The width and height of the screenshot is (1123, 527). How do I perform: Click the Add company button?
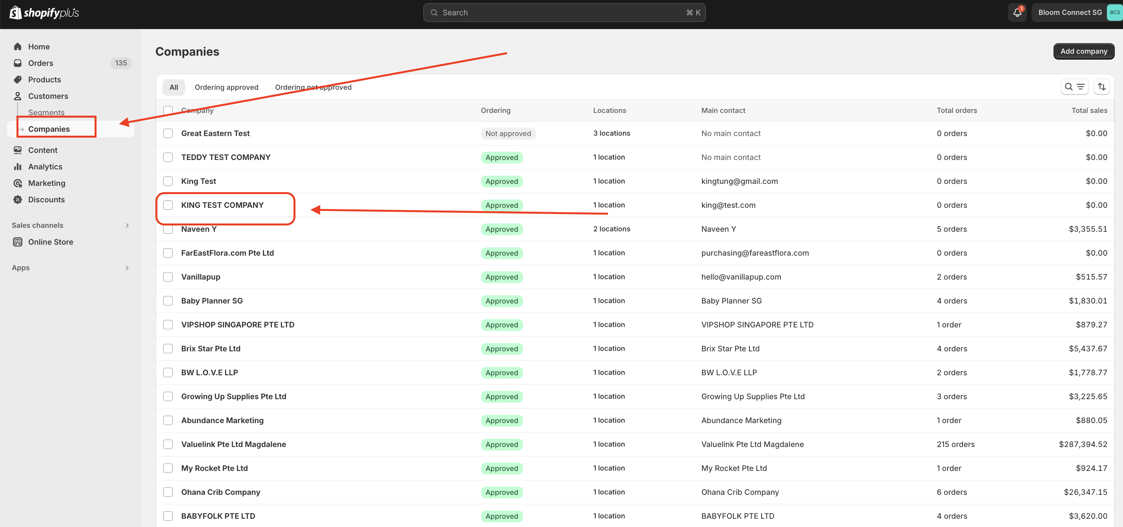1083,51
